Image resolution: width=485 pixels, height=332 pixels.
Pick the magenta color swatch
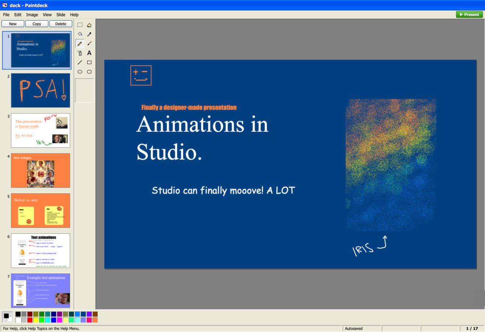59,320
